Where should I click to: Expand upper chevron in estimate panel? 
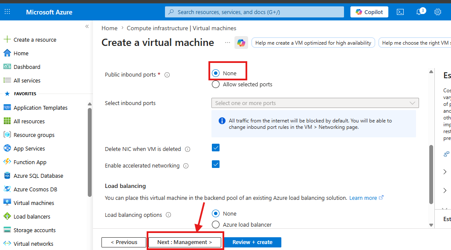pos(445,172)
